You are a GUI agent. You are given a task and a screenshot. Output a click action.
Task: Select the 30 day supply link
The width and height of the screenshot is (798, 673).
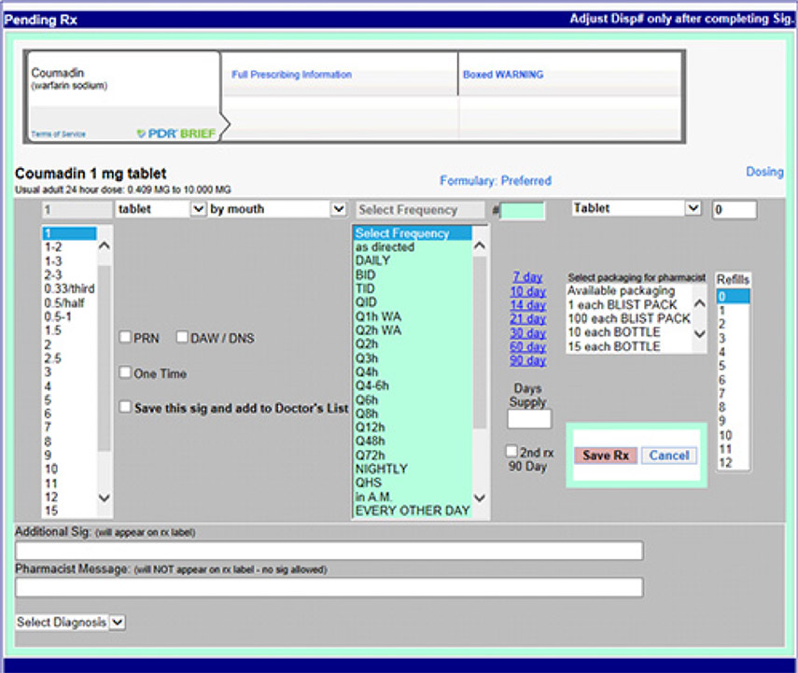tap(527, 333)
